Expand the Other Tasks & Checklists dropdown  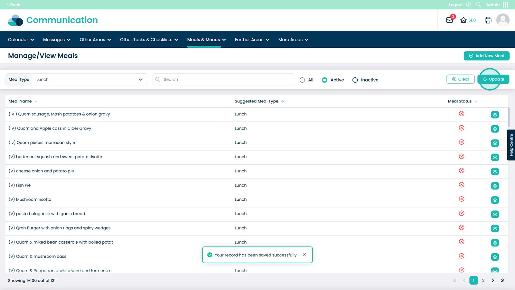coord(149,40)
